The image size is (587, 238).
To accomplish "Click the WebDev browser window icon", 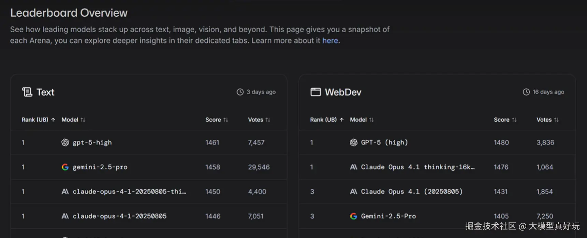I will coord(315,92).
